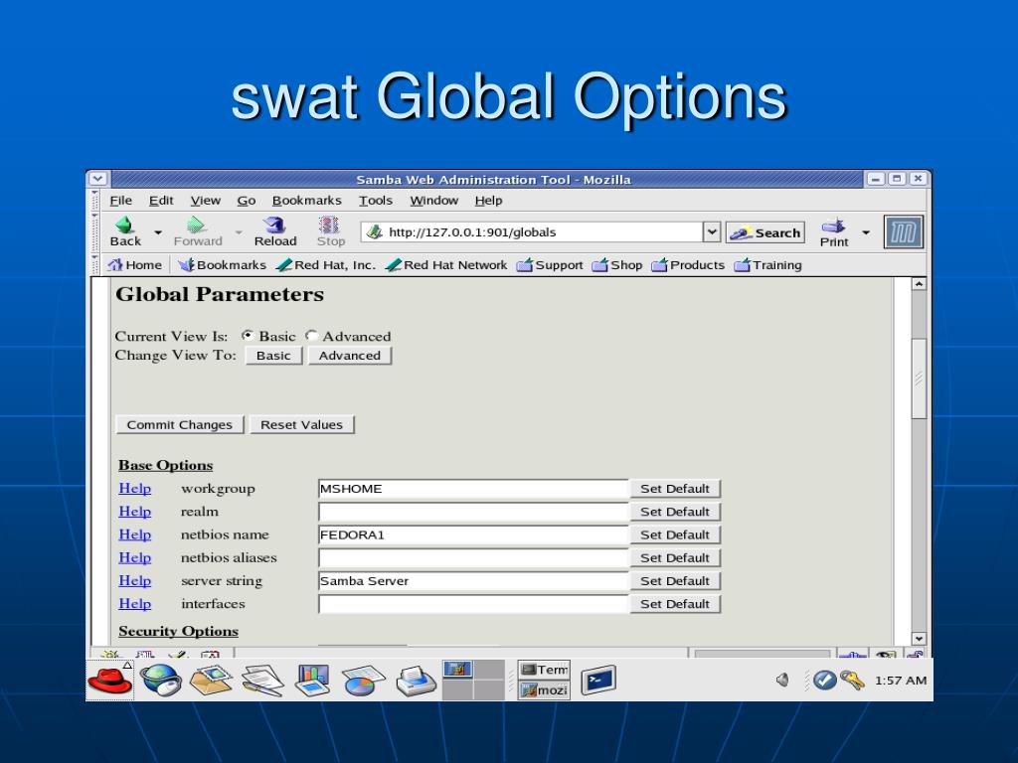
Task: Select the Basic view radio button
Action: pos(248,336)
